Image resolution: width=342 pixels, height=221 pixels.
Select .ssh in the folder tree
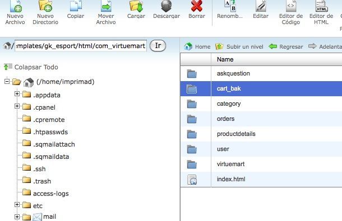pyautogui.click(x=39, y=169)
